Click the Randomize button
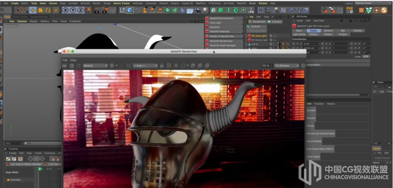This screenshot has height=188, width=393. click(257, 22)
